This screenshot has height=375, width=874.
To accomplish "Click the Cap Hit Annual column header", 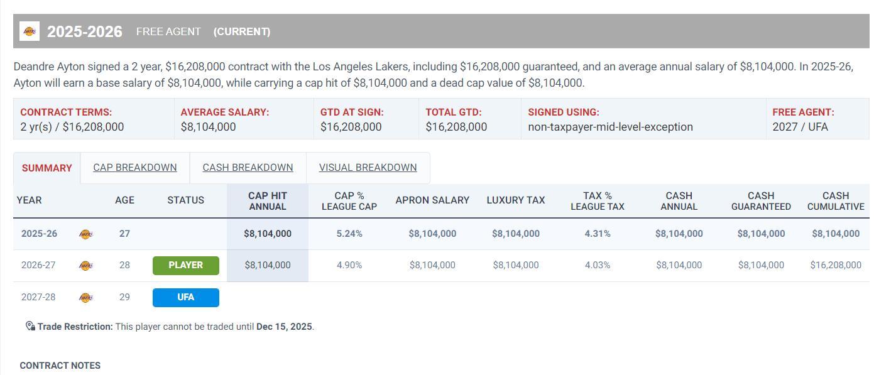I will (x=268, y=201).
